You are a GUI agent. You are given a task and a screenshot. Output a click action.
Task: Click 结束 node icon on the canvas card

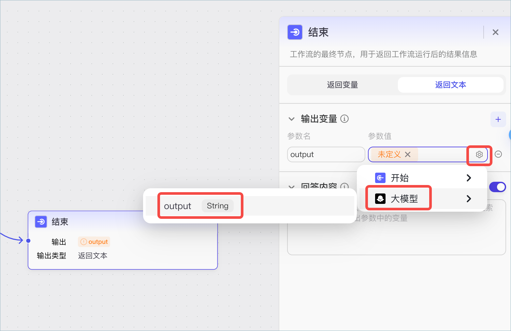point(41,222)
